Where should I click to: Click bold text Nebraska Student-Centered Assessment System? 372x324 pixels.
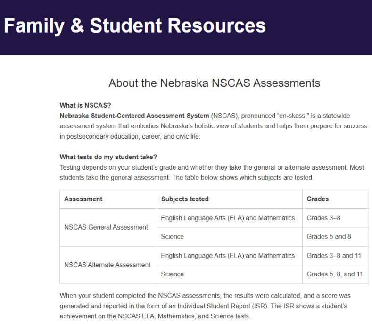(x=134, y=116)
